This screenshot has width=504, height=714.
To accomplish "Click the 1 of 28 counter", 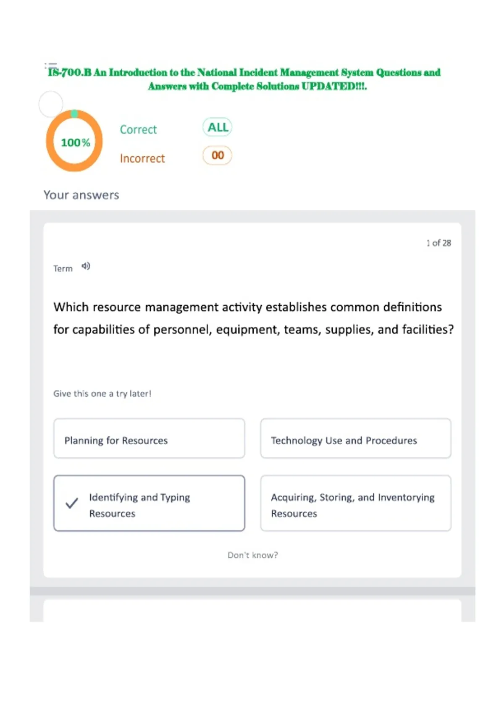I will [x=439, y=243].
